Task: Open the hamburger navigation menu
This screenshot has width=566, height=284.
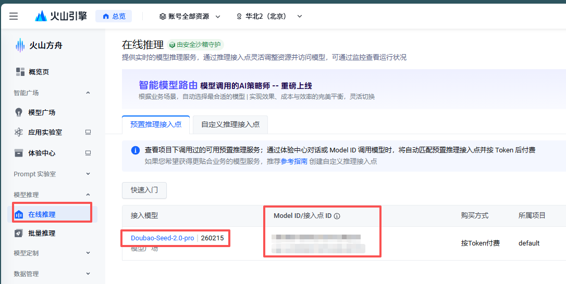Action: click(14, 16)
